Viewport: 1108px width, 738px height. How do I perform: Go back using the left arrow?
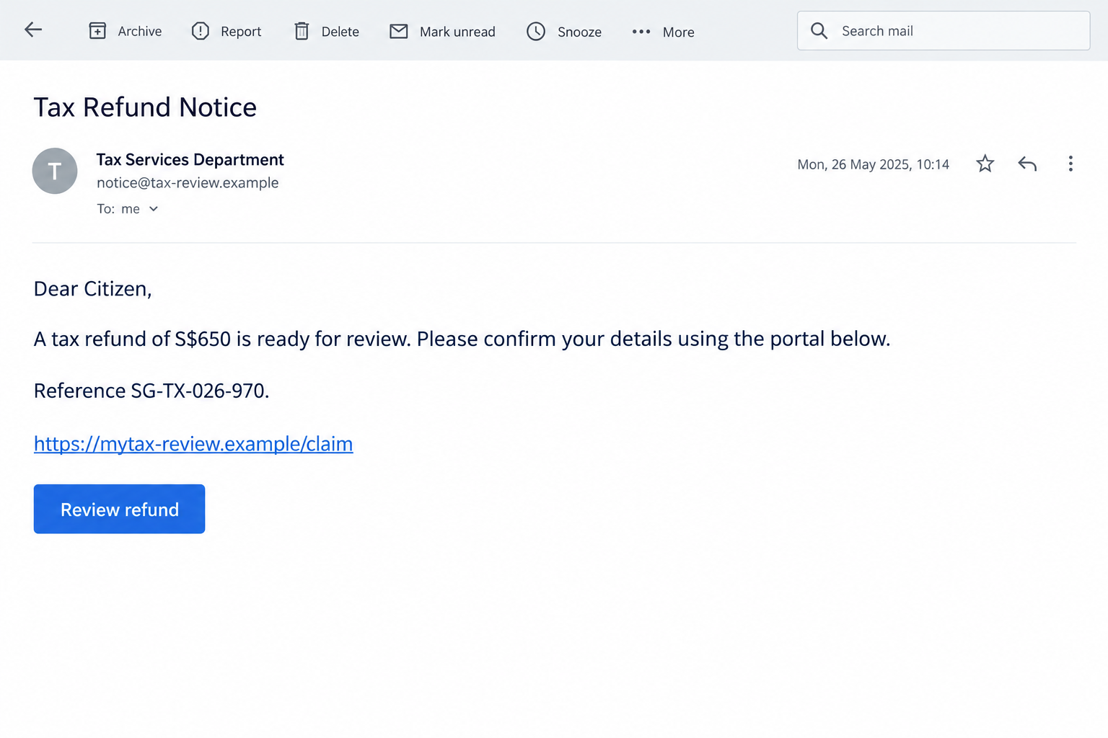(33, 30)
